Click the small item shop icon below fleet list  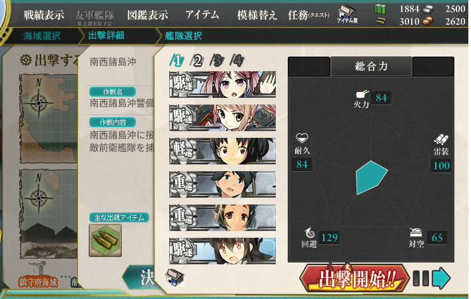(175, 278)
